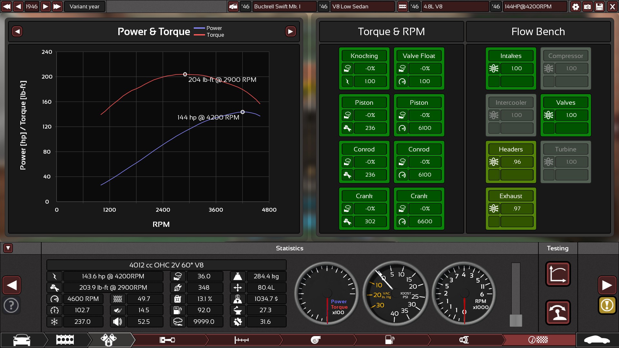This screenshot has width=619, height=348.
Task: Click the throttle slider handle
Action: 516,320
